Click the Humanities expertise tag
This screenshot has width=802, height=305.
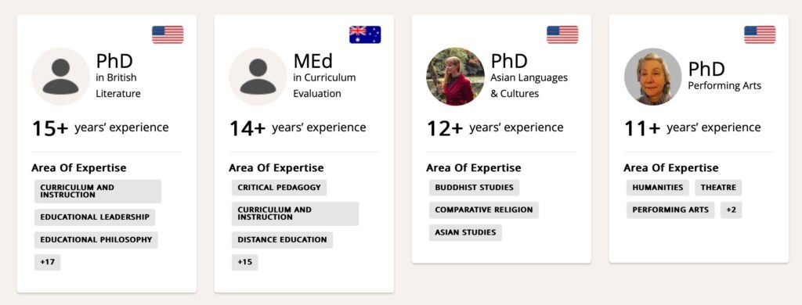[658, 188]
